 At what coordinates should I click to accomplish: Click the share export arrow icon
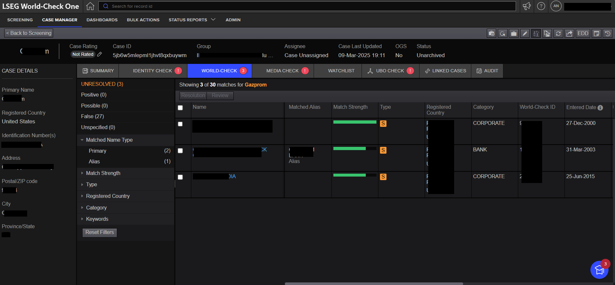click(x=569, y=33)
